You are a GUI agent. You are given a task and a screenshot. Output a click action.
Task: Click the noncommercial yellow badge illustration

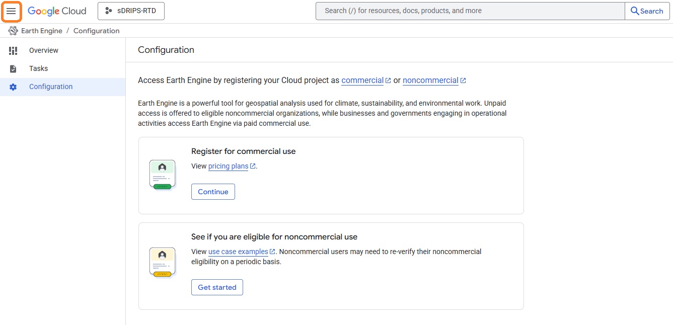(x=163, y=262)
